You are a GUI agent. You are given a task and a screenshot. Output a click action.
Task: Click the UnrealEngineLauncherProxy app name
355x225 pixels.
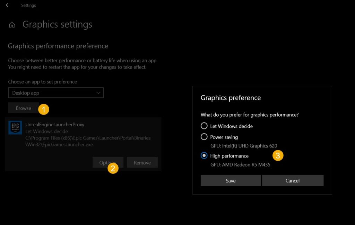55,125
